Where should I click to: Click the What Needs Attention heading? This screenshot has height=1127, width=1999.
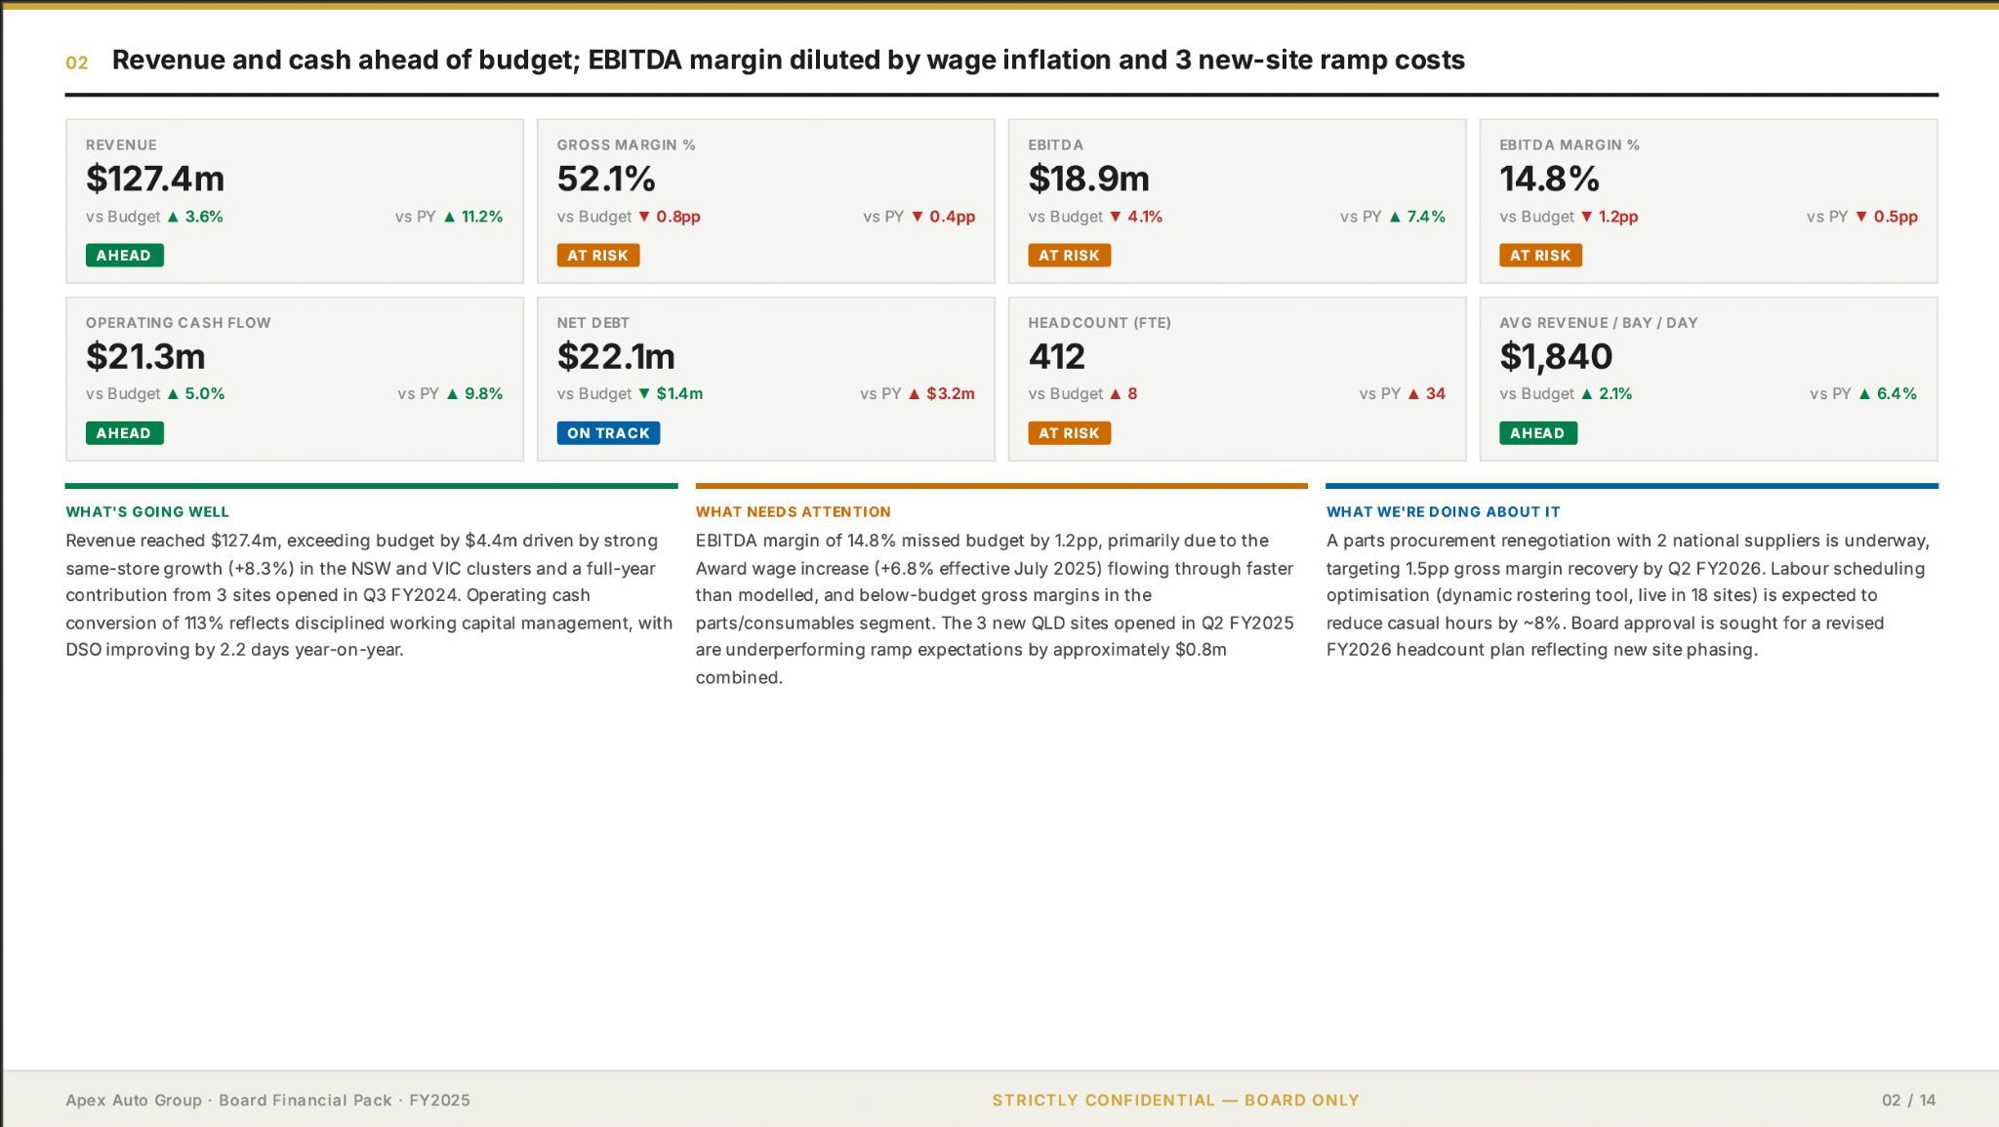[794, 512]
